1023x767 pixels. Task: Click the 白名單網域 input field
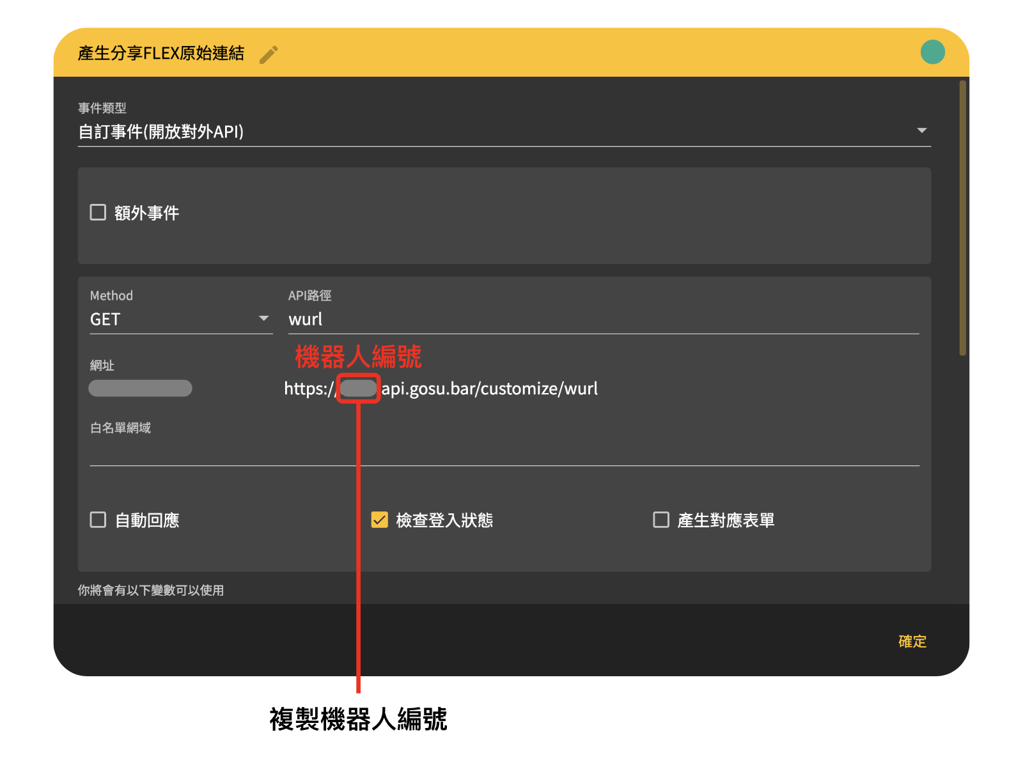coord(504,453)
